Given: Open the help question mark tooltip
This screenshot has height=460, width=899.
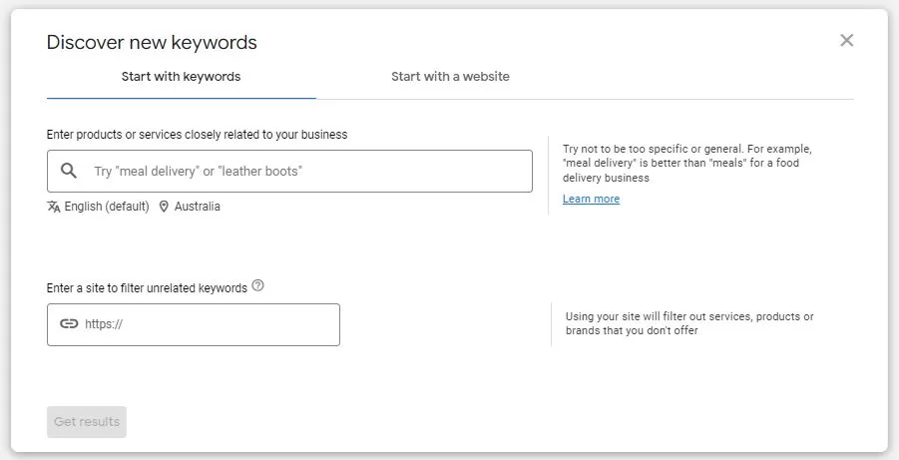Looking at the screenshot, I should [258, 286].
